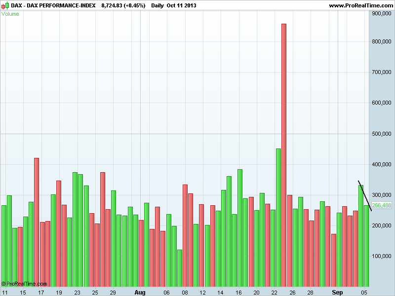Image resolution: width=395 pixels, height=296 pixels.
Task: Click the date label 06 on time axis
Action: point(166,293)
